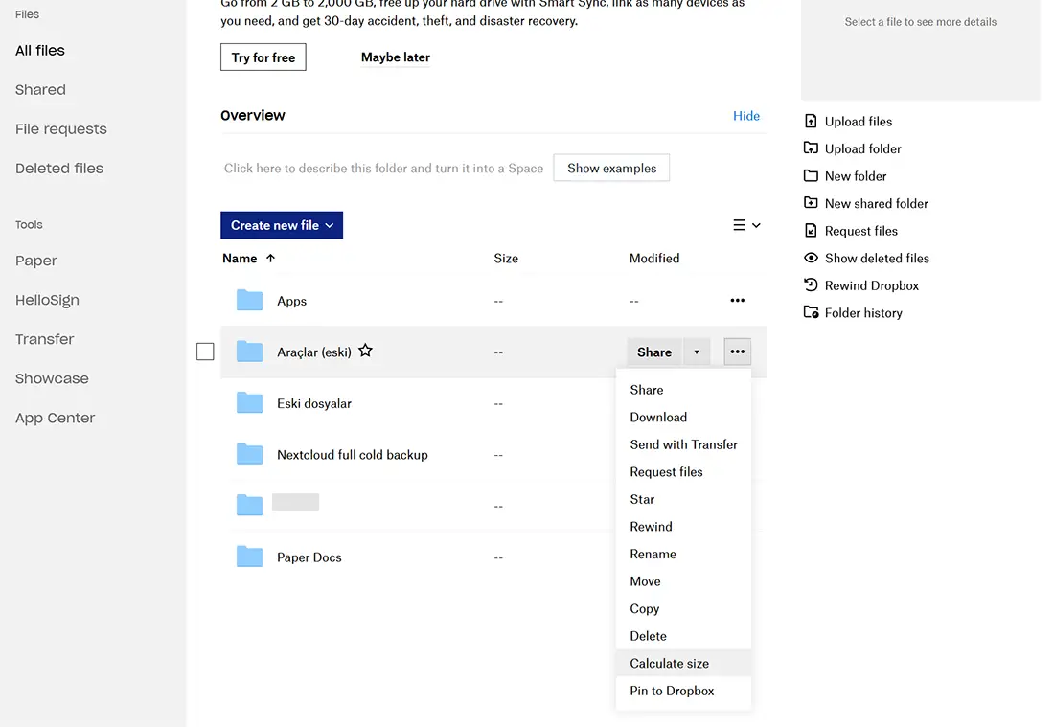Click the Eski dosyalar folder icon
Image resolution: width=1054 pixels, height=727 pixels.
point(249,403)
